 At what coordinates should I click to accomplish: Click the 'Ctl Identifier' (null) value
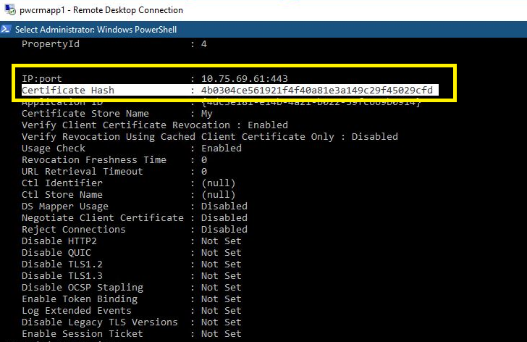pos(218,183)
